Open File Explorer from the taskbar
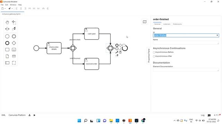 111,121
